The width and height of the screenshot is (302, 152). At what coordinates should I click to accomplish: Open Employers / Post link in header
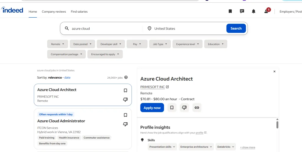tap(290, 11)
